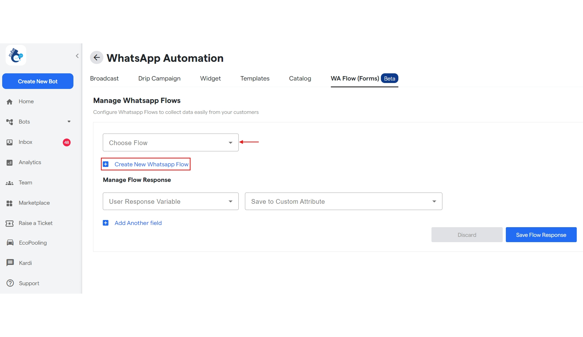The height and width of the screenshot is (337, 583).
Task: Open the Team section
Action: 10,183
